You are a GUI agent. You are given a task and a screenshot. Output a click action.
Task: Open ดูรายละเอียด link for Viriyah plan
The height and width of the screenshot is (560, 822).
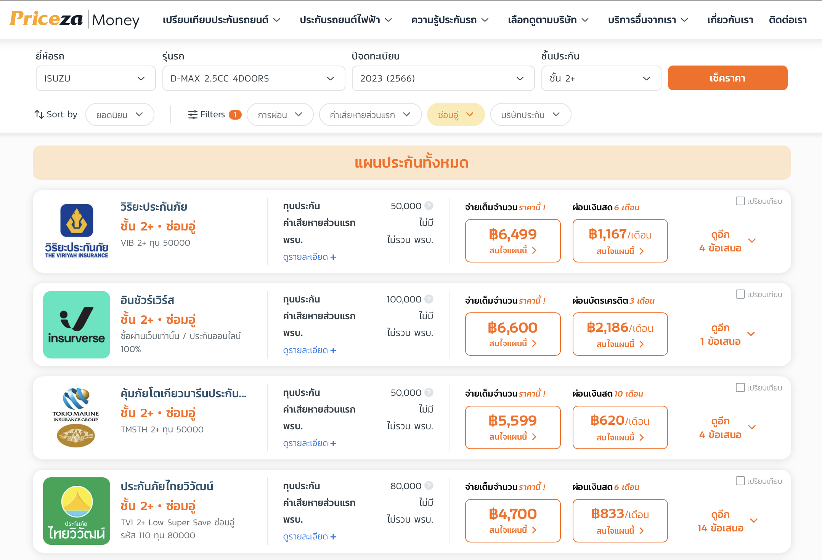310,257
